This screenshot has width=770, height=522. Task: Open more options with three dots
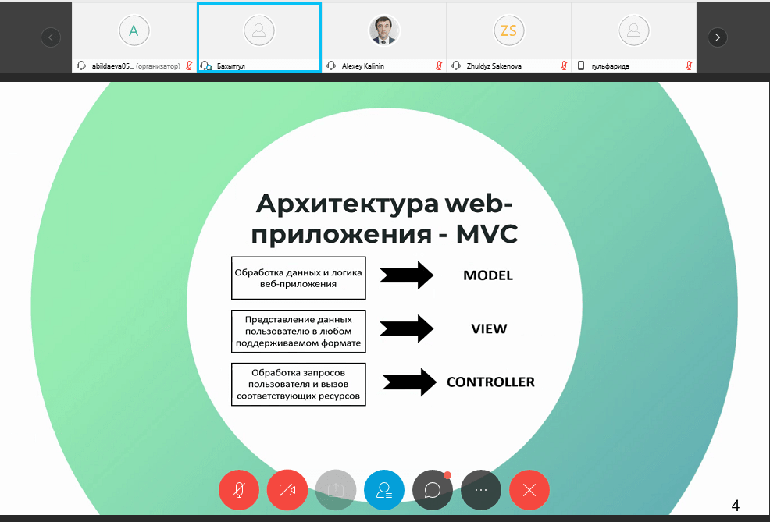481,490
